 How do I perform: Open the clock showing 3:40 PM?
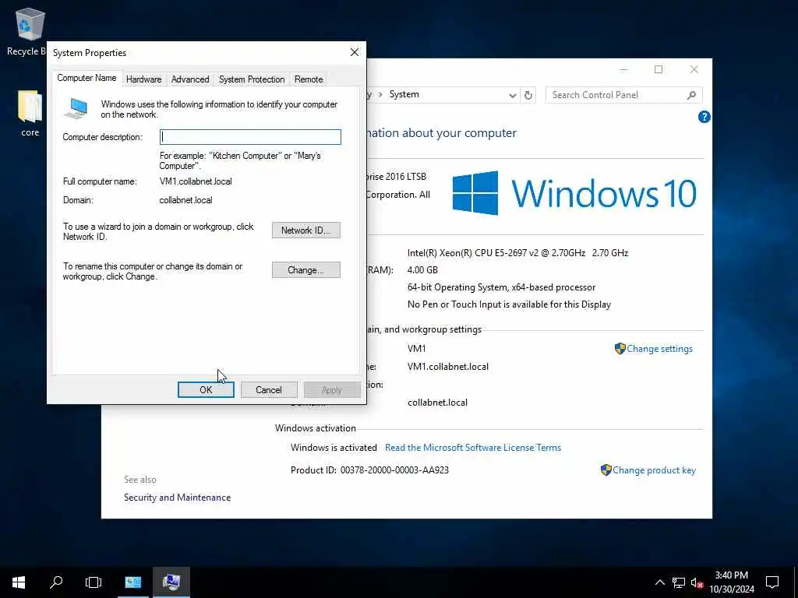point(731,575)
